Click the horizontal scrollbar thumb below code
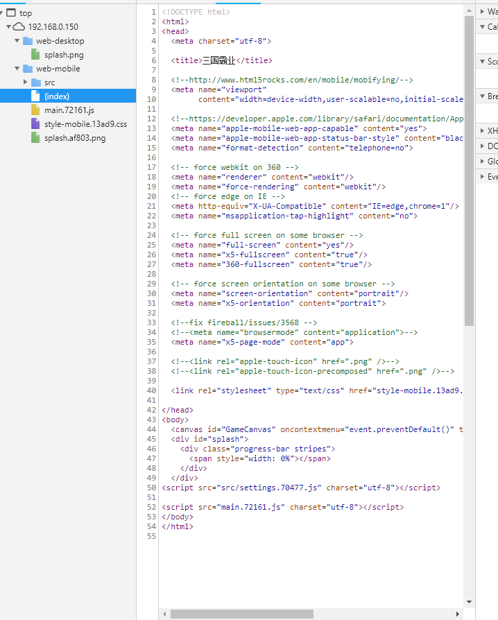The height and width of the screenshot is (620, 498). [242, 614]
